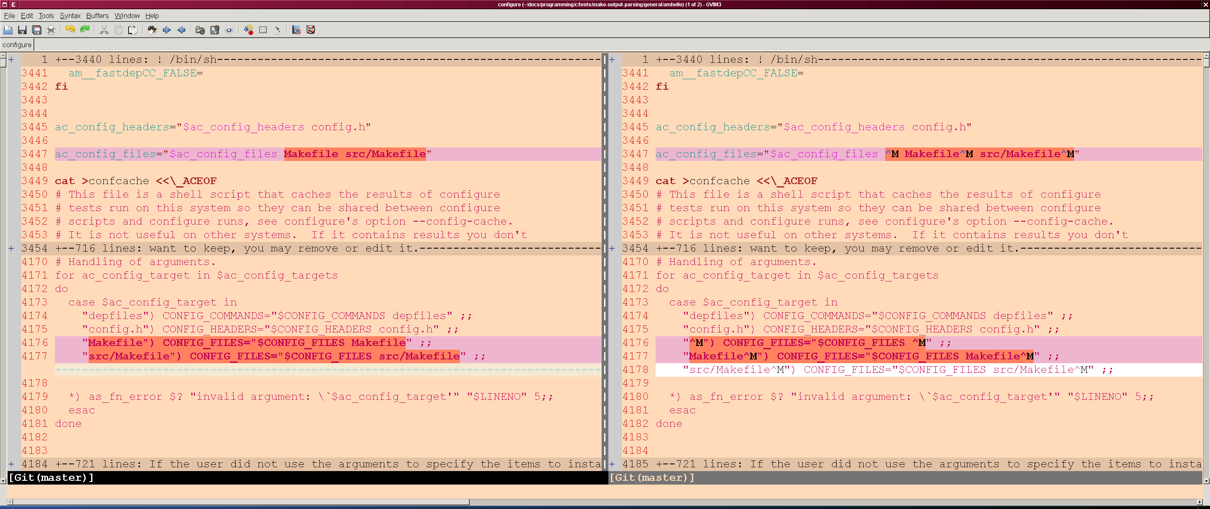
Task: Click the Load session folder icon
Action: point(200,30)
